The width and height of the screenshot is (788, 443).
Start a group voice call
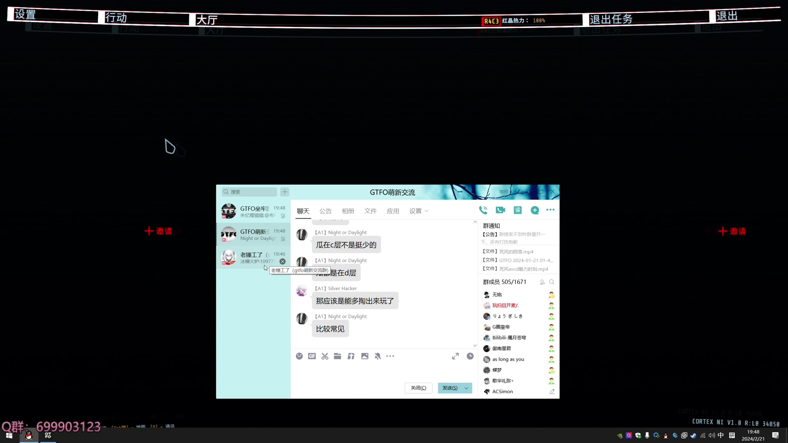click(x=483, y=210)
